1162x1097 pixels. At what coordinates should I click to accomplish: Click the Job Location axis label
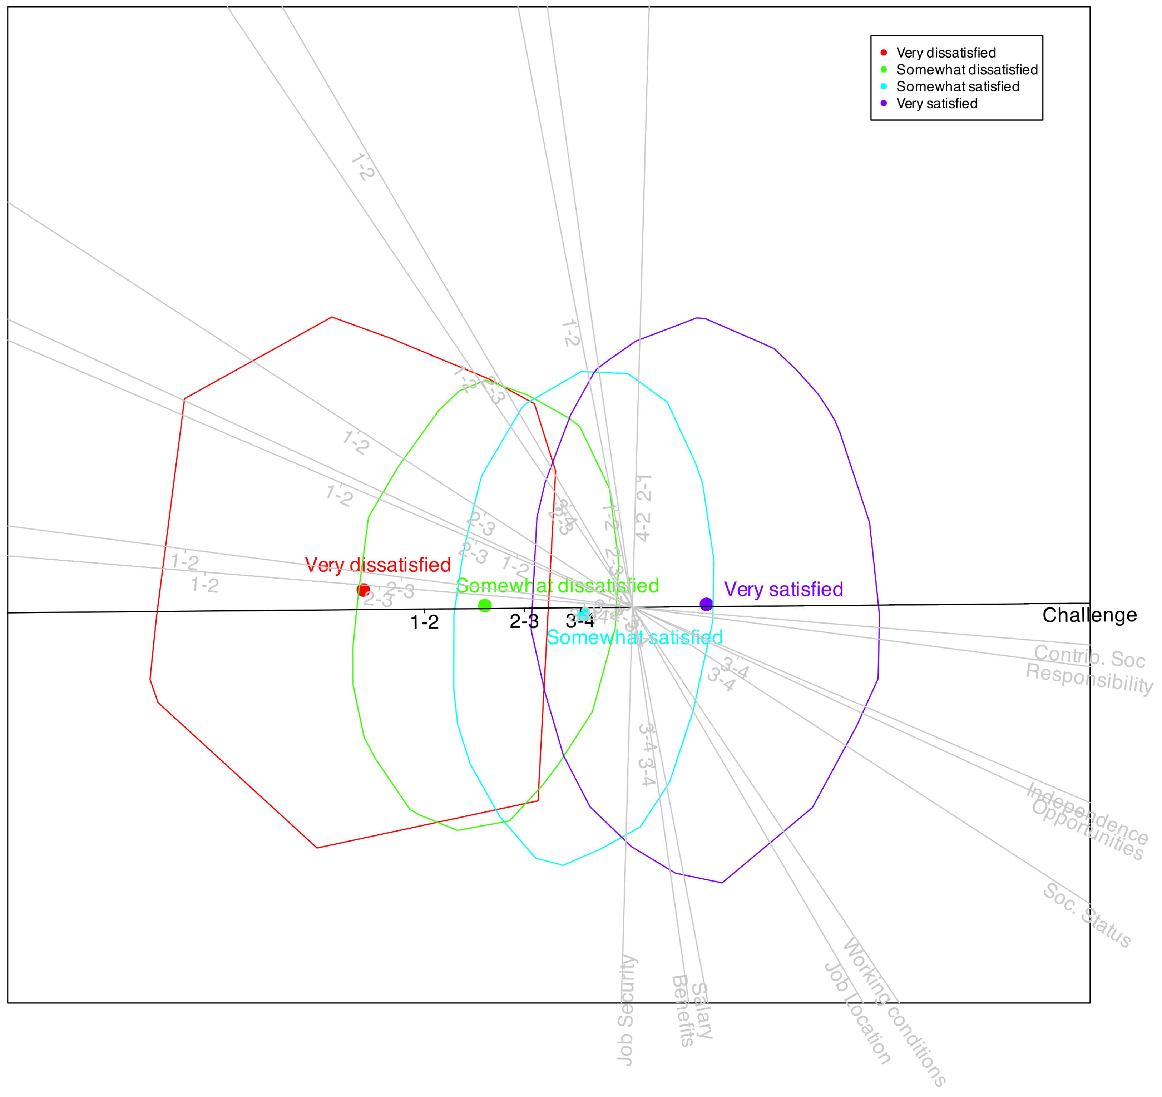[x=858, y=1013]
